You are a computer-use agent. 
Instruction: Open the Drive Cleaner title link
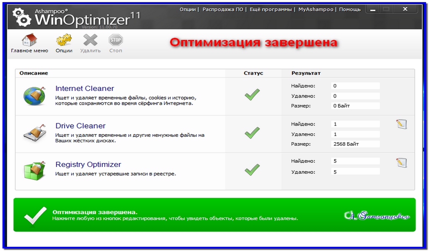80,126
